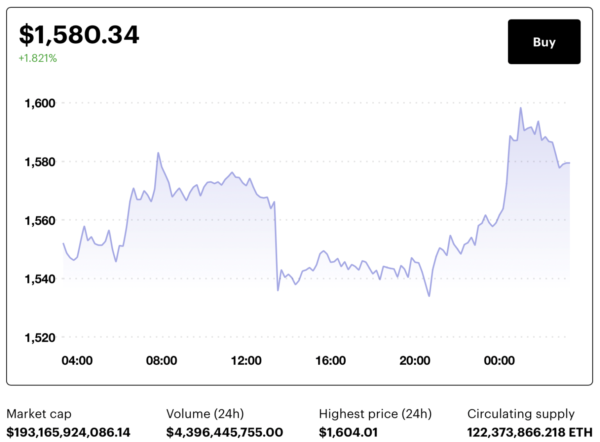Click the 1,560 price axis label
Image resolution: width=600 pixels, height=442 pixels.
click(x=40, y=221)
